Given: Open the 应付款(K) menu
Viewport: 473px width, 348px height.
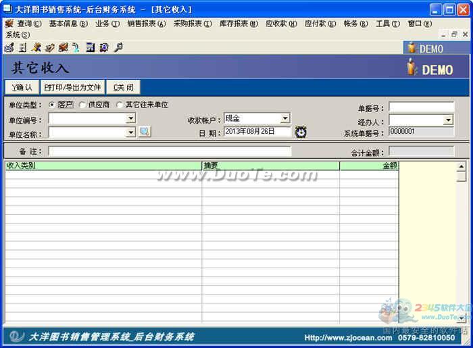Looking at the screenshot, I should [320, 24].
